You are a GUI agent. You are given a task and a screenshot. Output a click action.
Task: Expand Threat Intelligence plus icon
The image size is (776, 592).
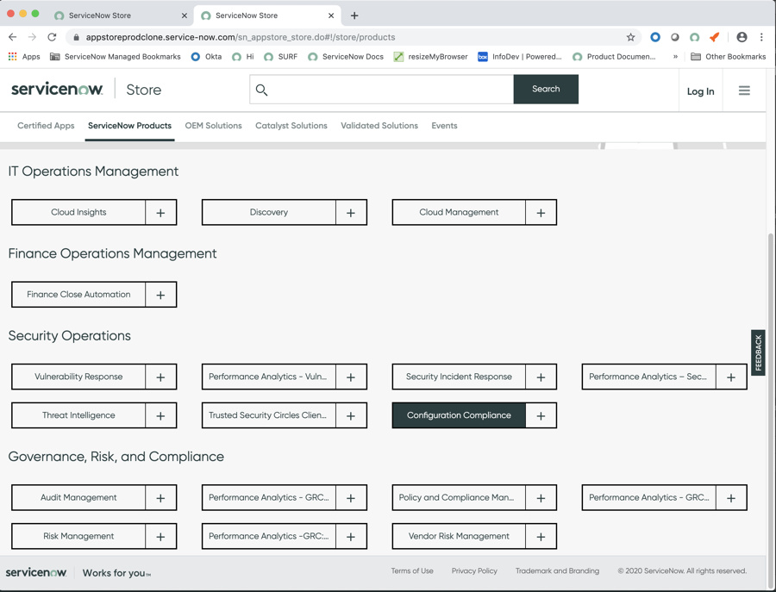161,415
